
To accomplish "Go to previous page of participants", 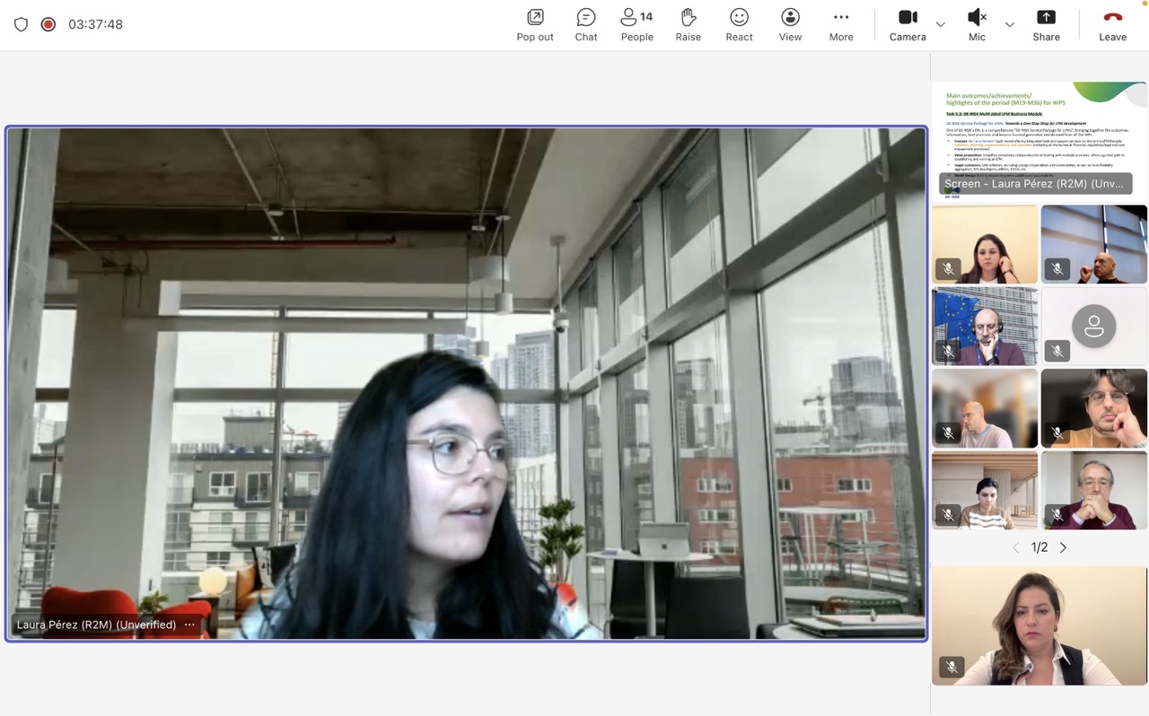I will tap(1015, 547).
